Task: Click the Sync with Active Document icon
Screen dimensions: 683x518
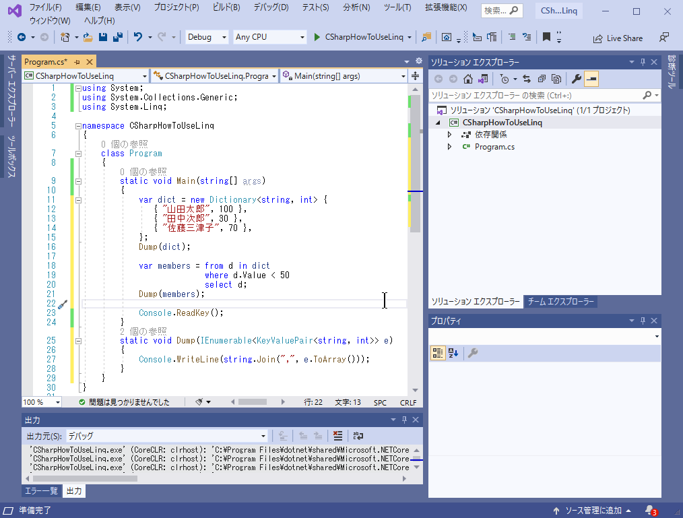Action: tap(527, 79)
